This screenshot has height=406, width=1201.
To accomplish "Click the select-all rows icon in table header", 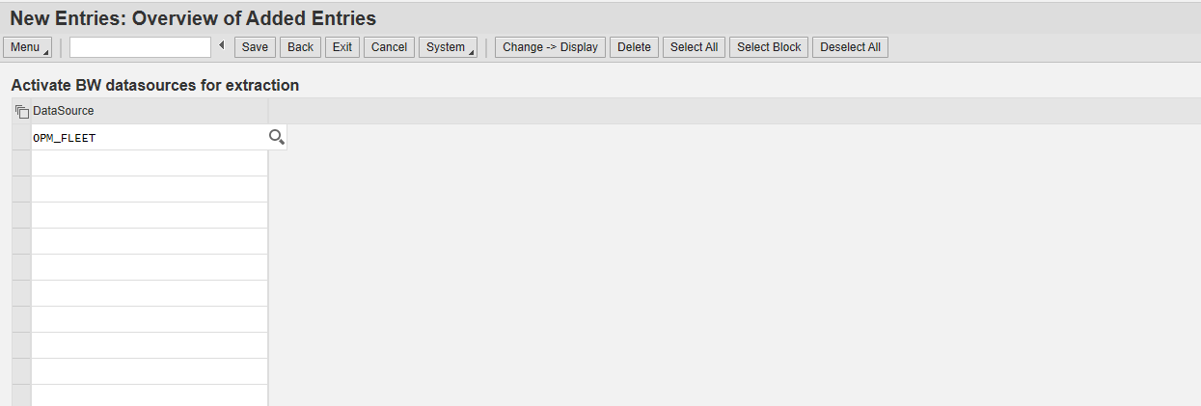I will point(22,111).
